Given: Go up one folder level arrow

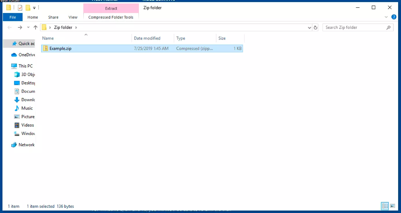Looking at the screenshot, I should click(36, 27).
